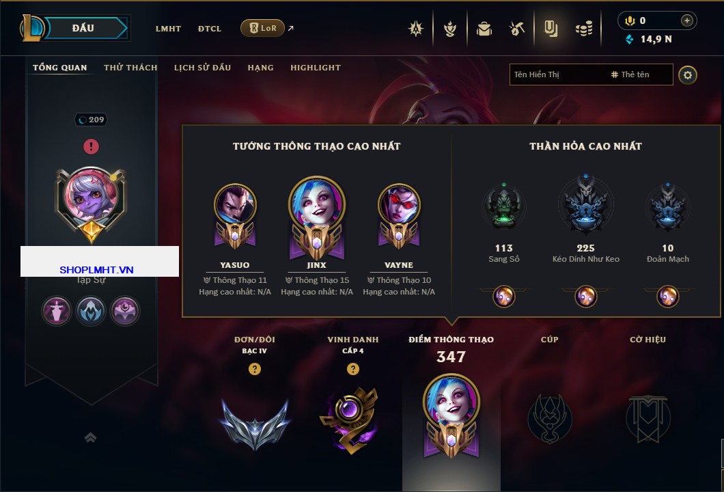This screenshot has width=724, height=492.
Task: Click the red exclamation alert on profile banner
Action: [x=91, y=146]
